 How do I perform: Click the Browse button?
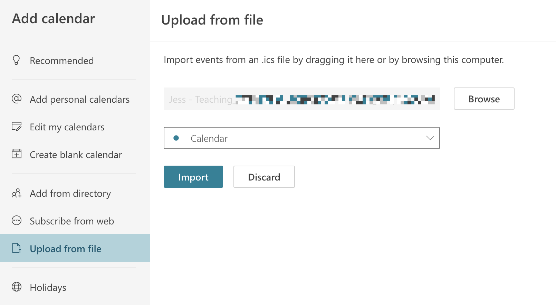tap(483, 99)
